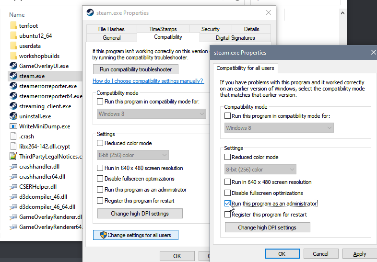The image size is (377, 262).
Task: Click the steamerrorreporter.exe icon
Action: click(13, 86)
